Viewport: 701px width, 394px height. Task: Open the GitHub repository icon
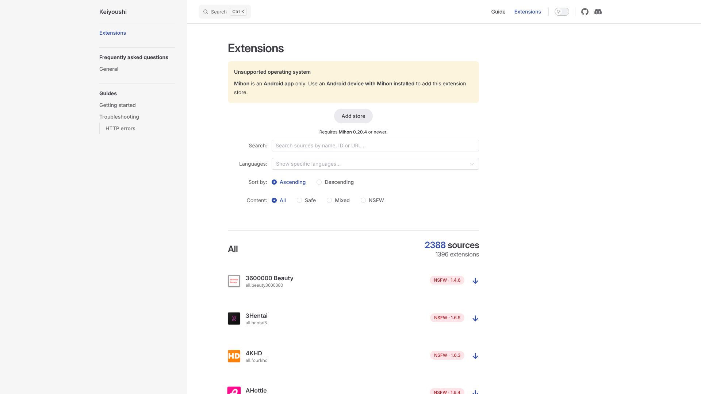(x=585, y=12)
